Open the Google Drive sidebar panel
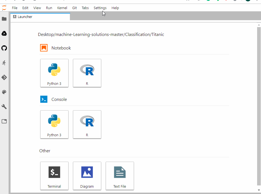 (4, 33)
